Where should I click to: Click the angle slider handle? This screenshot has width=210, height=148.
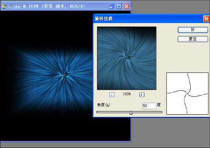(x=131, y=113)
